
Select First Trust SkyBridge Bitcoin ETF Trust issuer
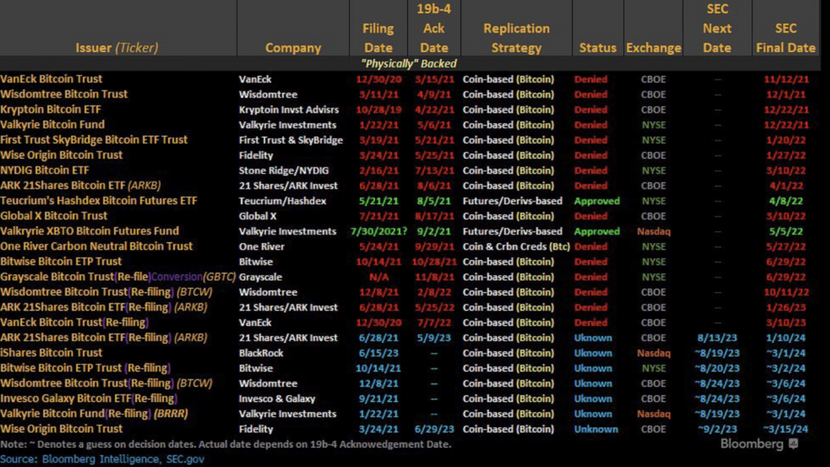[x=94, y=140]
